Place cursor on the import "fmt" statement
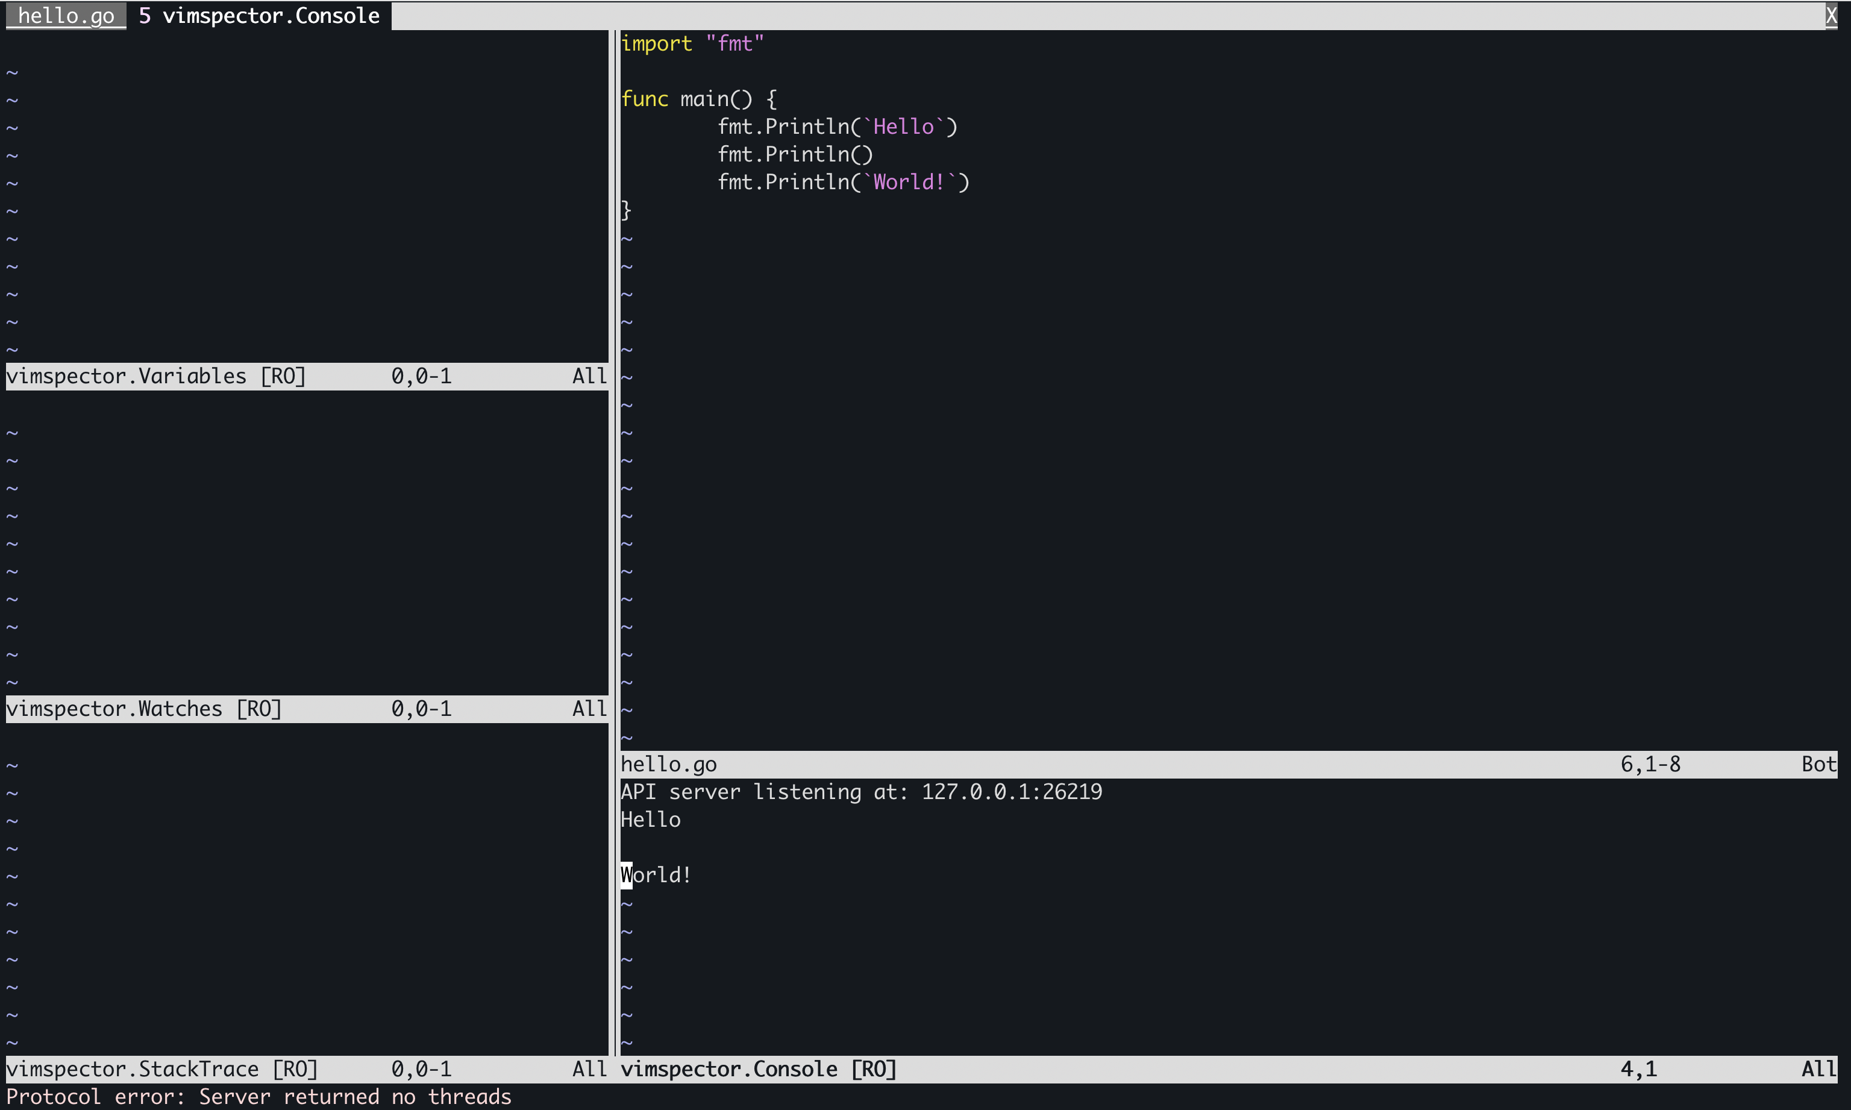Screen dimensions: 1851x1110 (692, 43)
